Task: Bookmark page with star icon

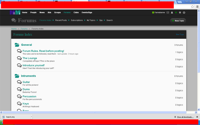Action: [x=192, y=7]
